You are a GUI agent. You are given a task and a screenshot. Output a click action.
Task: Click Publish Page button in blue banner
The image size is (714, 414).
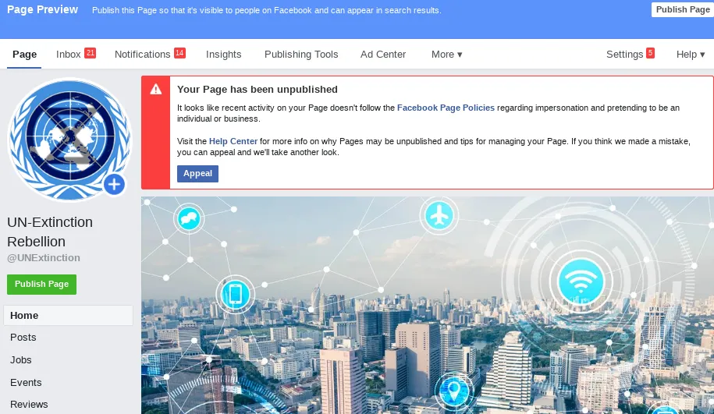(683, 9)
